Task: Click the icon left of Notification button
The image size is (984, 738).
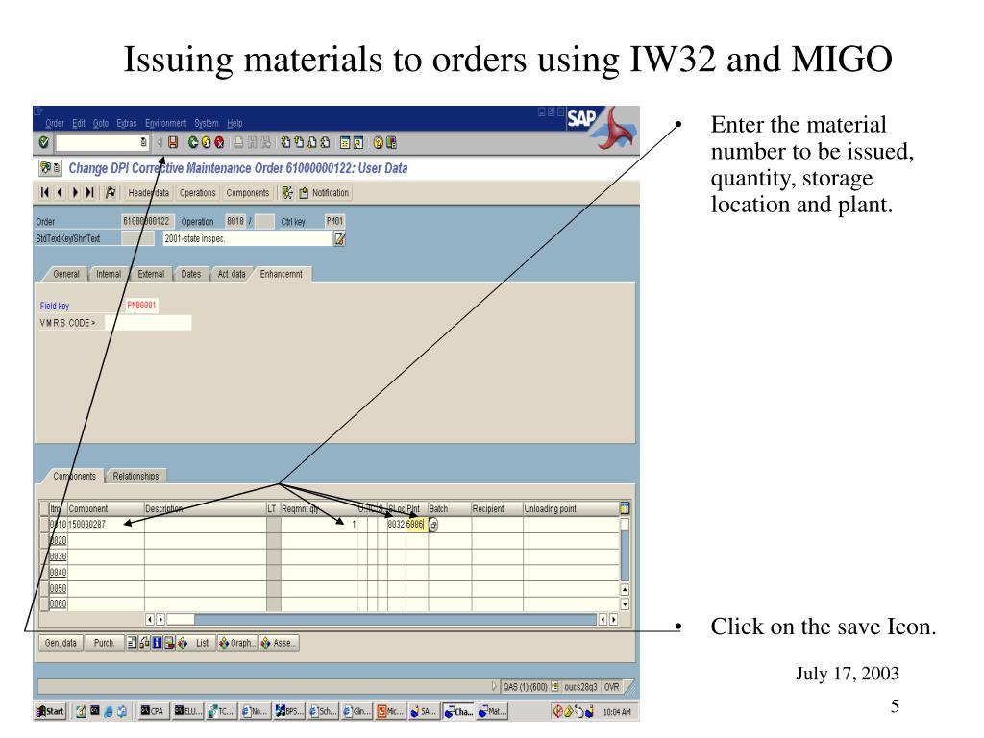Action: (287, 192)
